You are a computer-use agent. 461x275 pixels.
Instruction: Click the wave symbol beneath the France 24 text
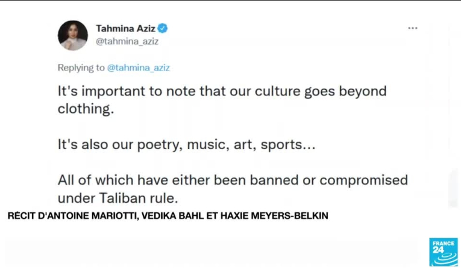point(443,258)
